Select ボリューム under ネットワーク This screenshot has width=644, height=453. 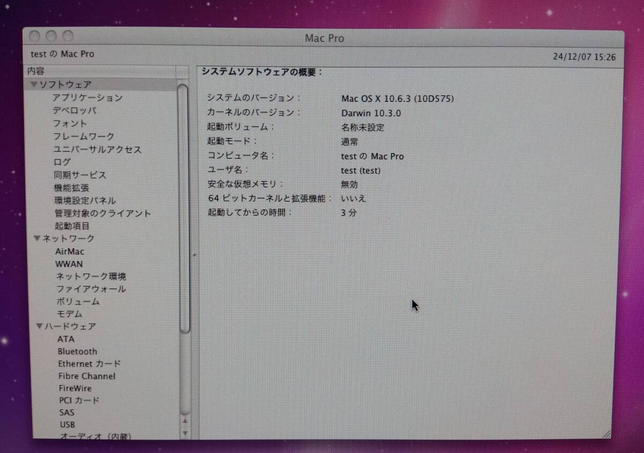[x=78, y=302]
